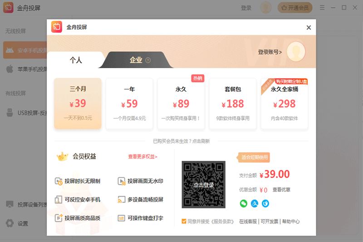Pick the 永久 ¥89 lifetime plan
The height and width of the screenshot is (242, 363).
(181, 104)
